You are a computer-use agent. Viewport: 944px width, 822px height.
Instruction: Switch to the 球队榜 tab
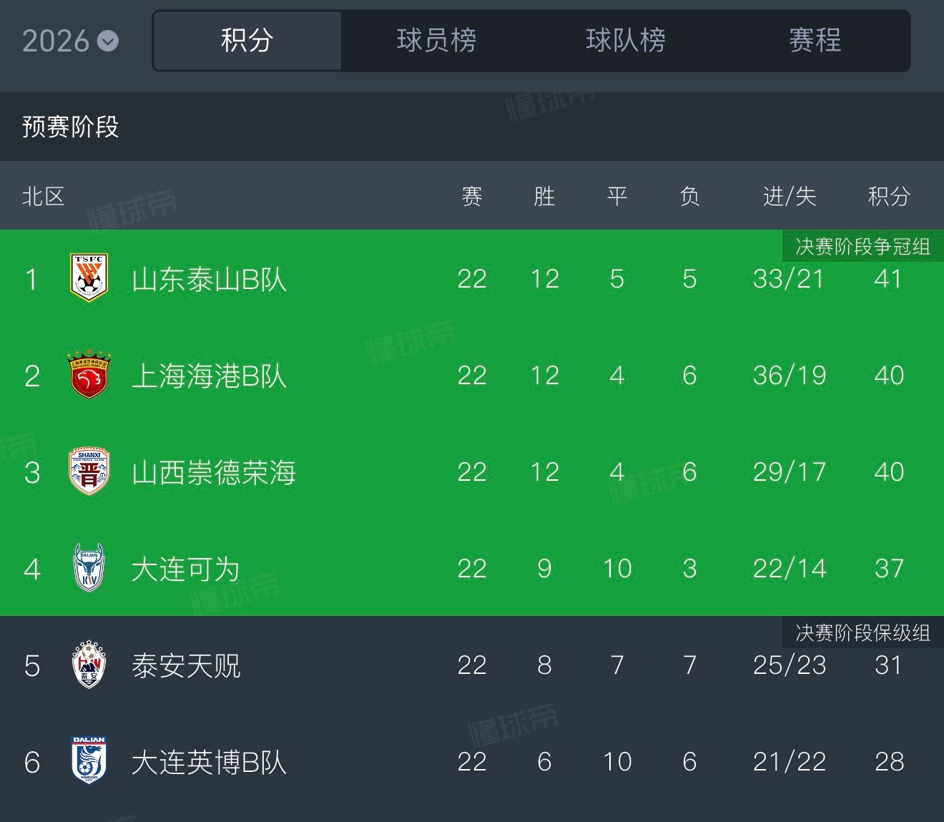[626, 41]
